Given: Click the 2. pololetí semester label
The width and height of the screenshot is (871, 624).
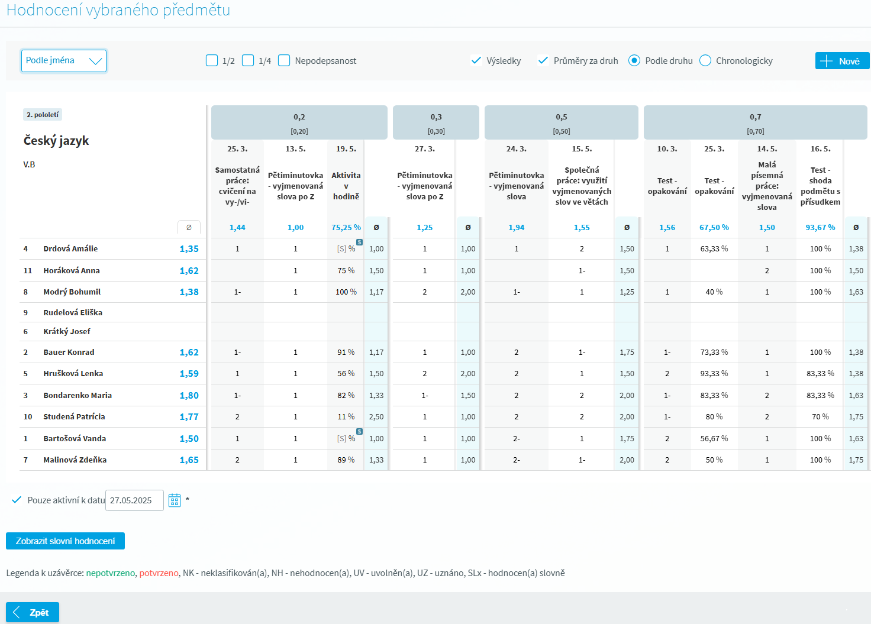Looking at the screenshot, I should (43, 115).
